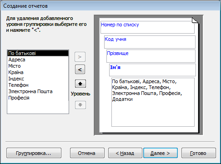Finish the wizard with Готово
Viewport: 221px width, 164px height.
(199, 153)
